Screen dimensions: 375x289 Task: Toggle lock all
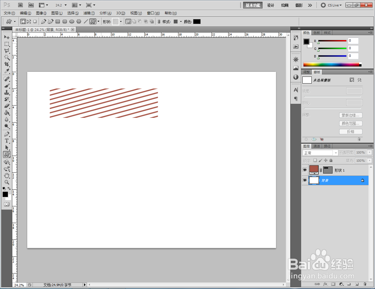point(331,160)
